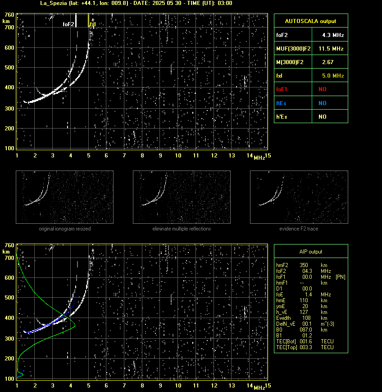Click the foF2 label in the AUTOSCALA table
Viewport: 382px width, 392px height.
(282, 35)
